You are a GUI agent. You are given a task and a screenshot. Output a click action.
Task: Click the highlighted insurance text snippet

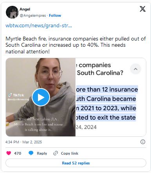coord(107,104)
